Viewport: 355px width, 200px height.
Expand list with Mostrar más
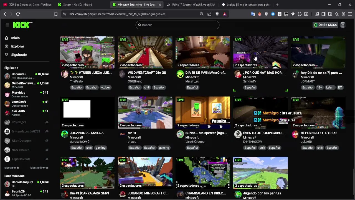12,168
